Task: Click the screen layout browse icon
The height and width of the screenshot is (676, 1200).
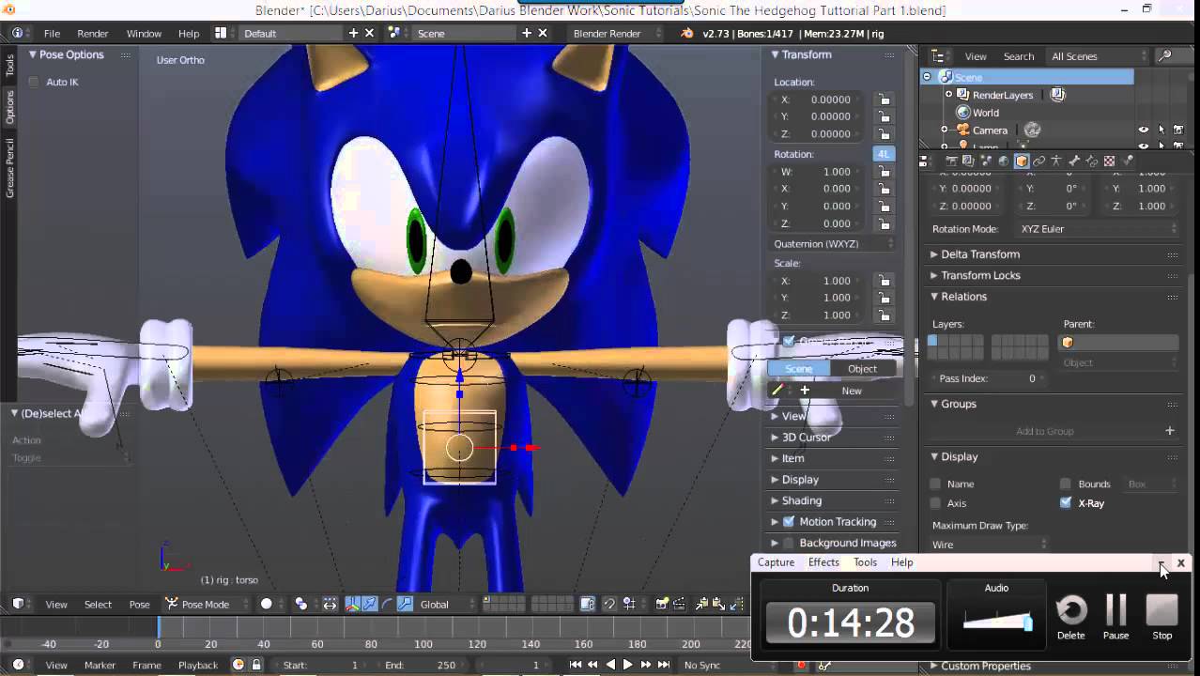Action: click(x=221, y=33)
